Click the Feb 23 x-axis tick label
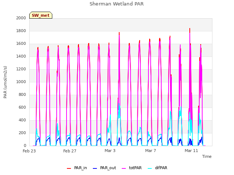Viewport: 234px width, 175px height. point(29,151)
